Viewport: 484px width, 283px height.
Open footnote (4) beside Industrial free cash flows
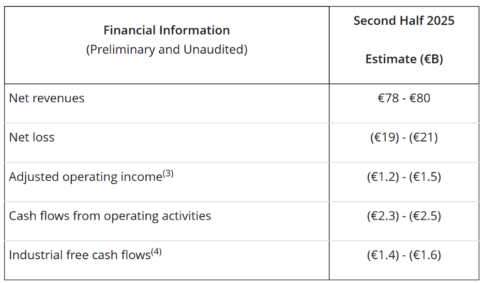click(156, 252)
